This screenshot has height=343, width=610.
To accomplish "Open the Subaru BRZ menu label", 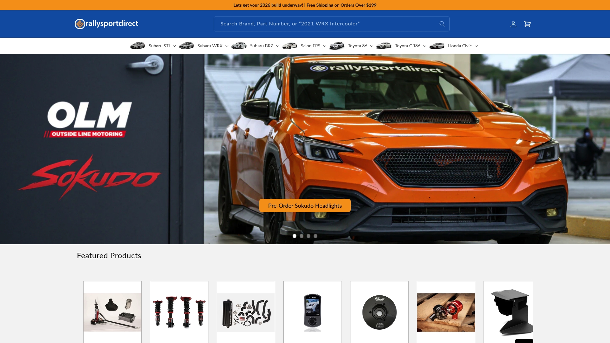I will pos(261,46).
